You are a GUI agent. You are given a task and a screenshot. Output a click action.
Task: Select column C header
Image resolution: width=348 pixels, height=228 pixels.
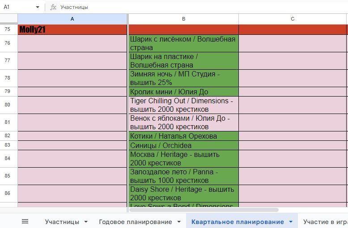tap(293, 19)
